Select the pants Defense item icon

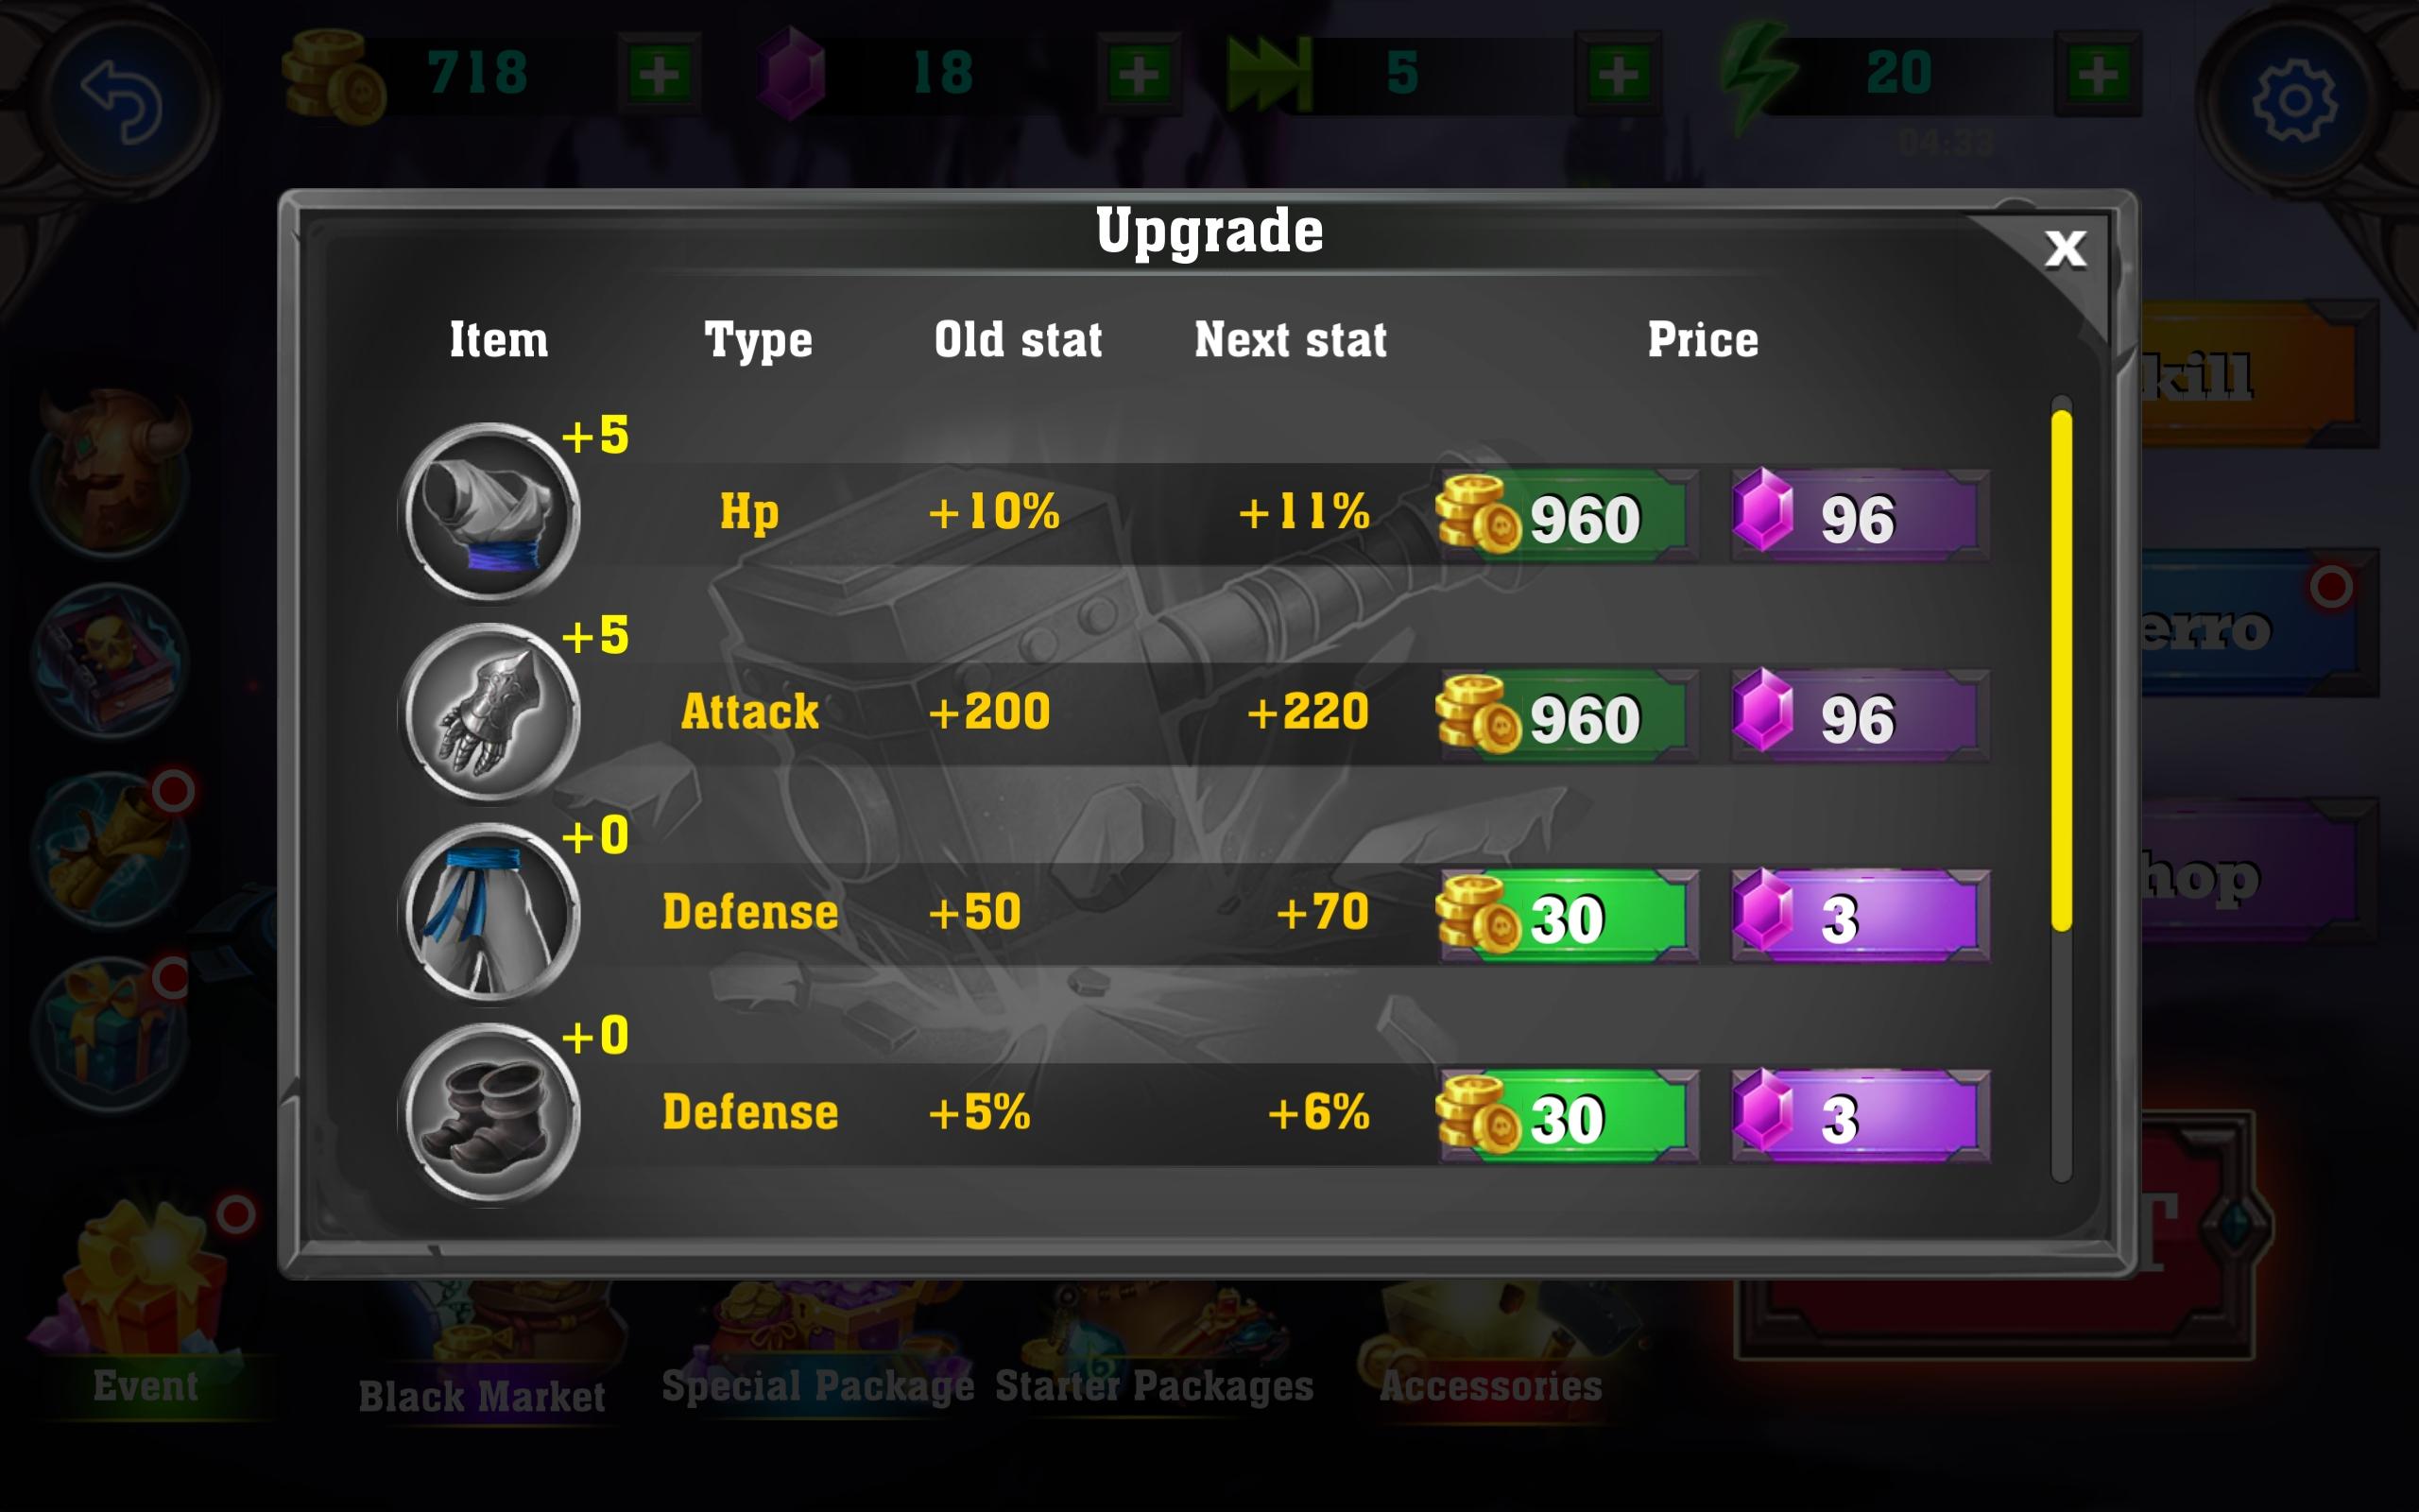(489, 912)
